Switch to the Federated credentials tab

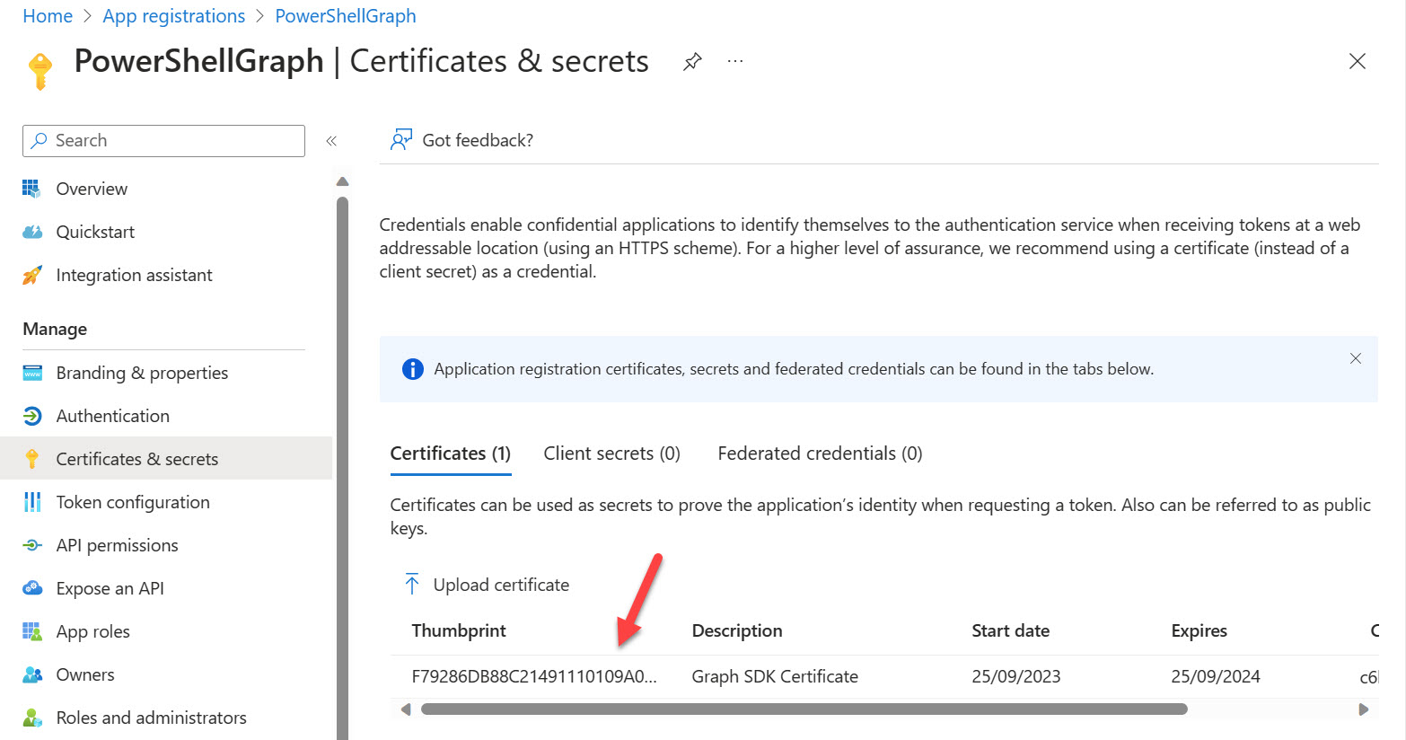point(819,454)
